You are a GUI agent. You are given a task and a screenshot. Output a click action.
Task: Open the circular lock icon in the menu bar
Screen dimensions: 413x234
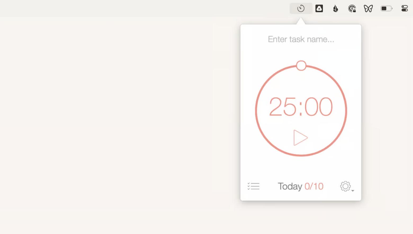352,9
